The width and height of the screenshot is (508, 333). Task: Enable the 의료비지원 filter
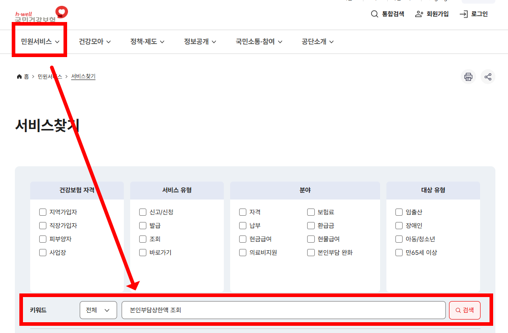(242, 252)
